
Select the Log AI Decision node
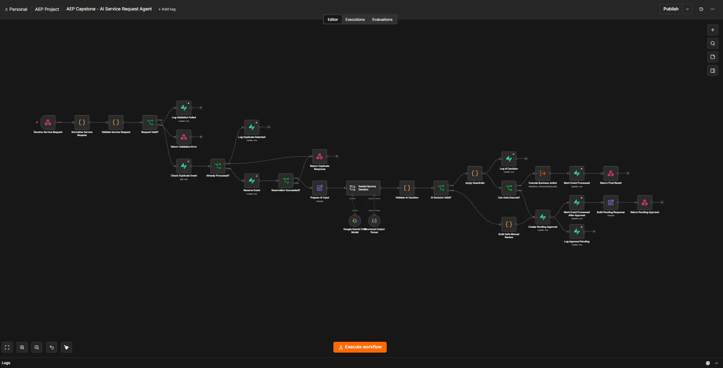509,159
